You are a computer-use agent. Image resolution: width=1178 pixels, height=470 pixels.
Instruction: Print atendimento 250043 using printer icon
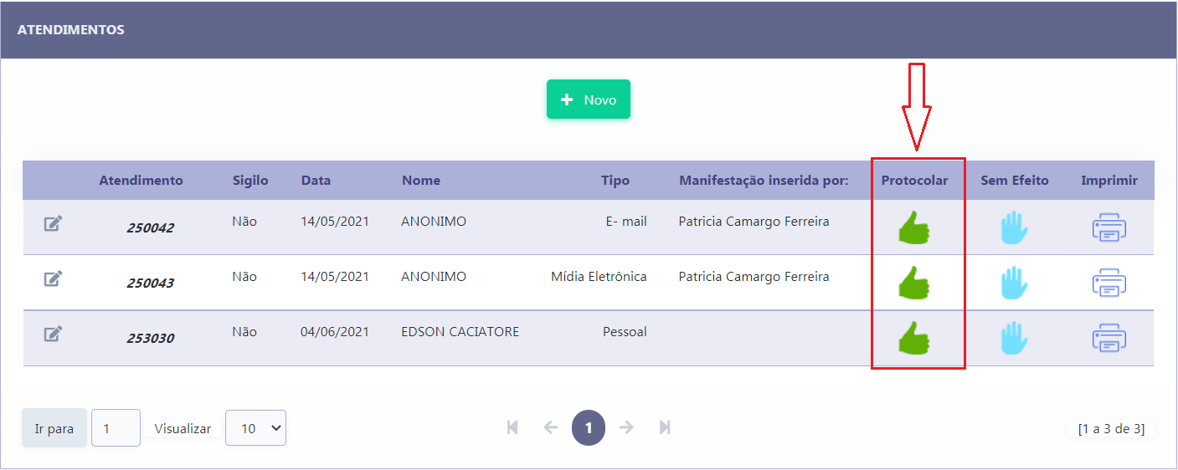[1109, 283]
